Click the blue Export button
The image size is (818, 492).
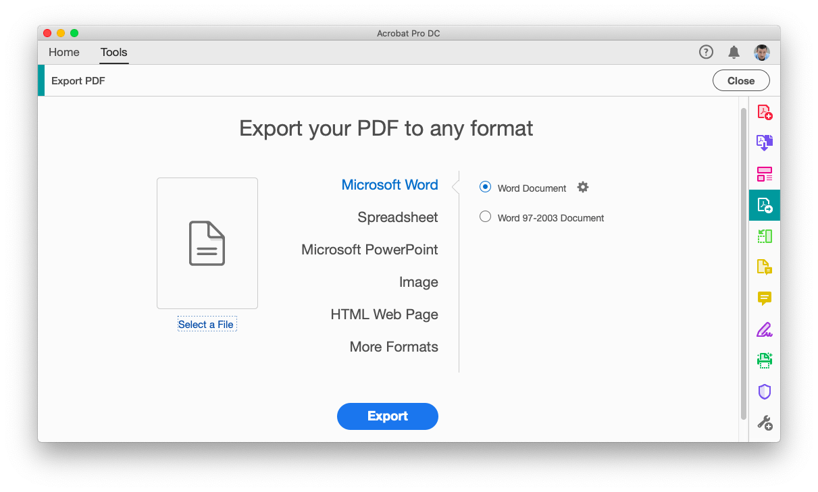point(387,416)
